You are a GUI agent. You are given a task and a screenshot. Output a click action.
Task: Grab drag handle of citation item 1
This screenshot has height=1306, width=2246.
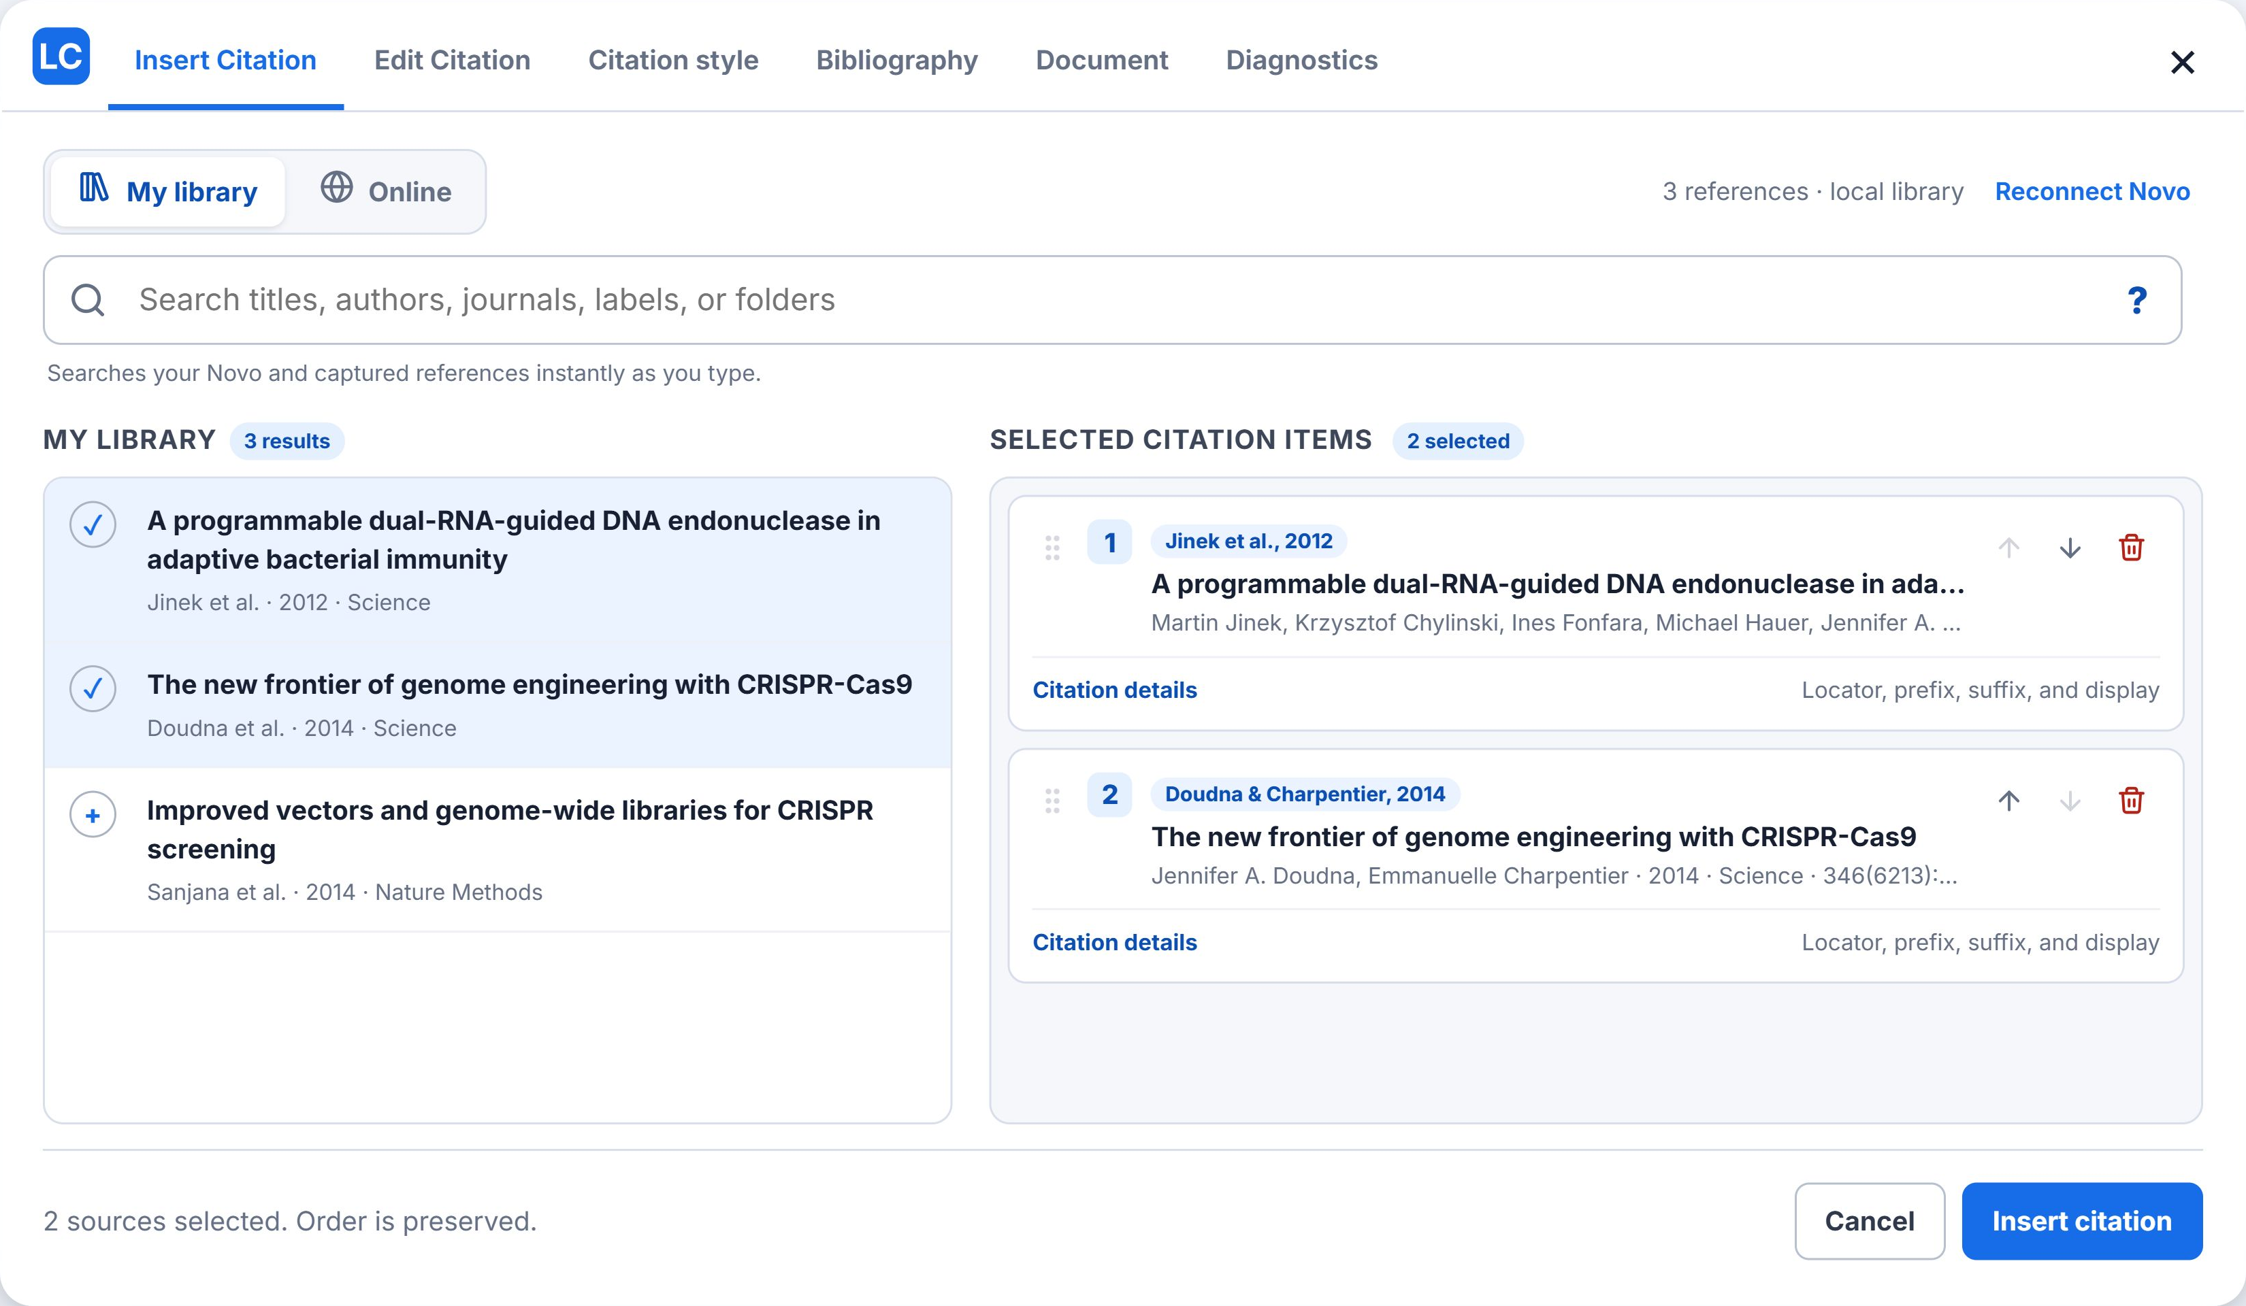pyautogui.click(x=1053, y=547)
